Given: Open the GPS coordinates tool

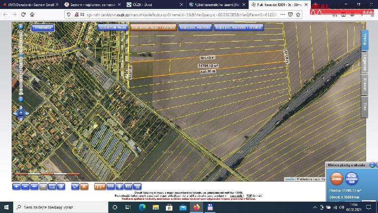Looking at the screenshot, I should click(111, 186).
